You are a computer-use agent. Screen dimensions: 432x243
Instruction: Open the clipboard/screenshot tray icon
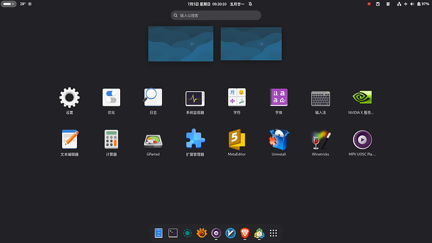click(378, 4)
